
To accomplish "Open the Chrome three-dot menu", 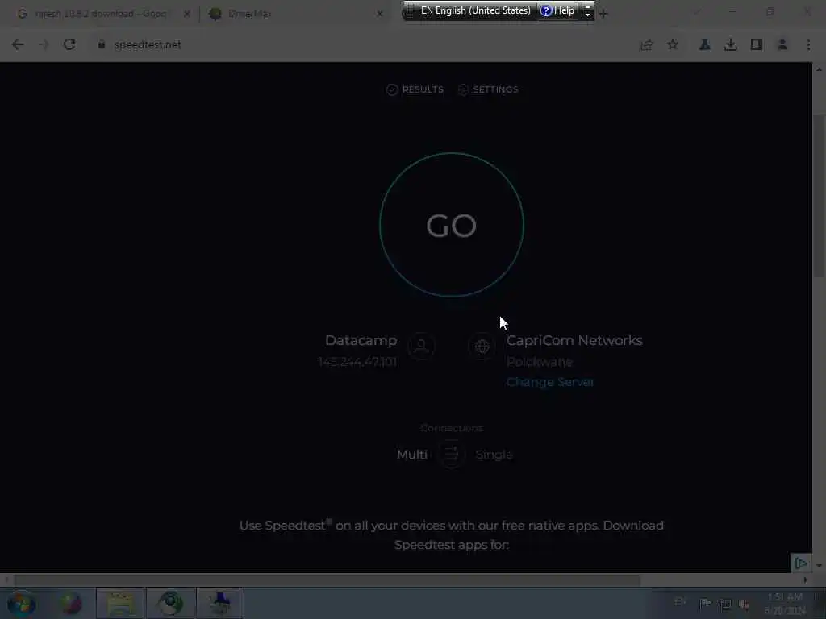I will pos(808,45).
